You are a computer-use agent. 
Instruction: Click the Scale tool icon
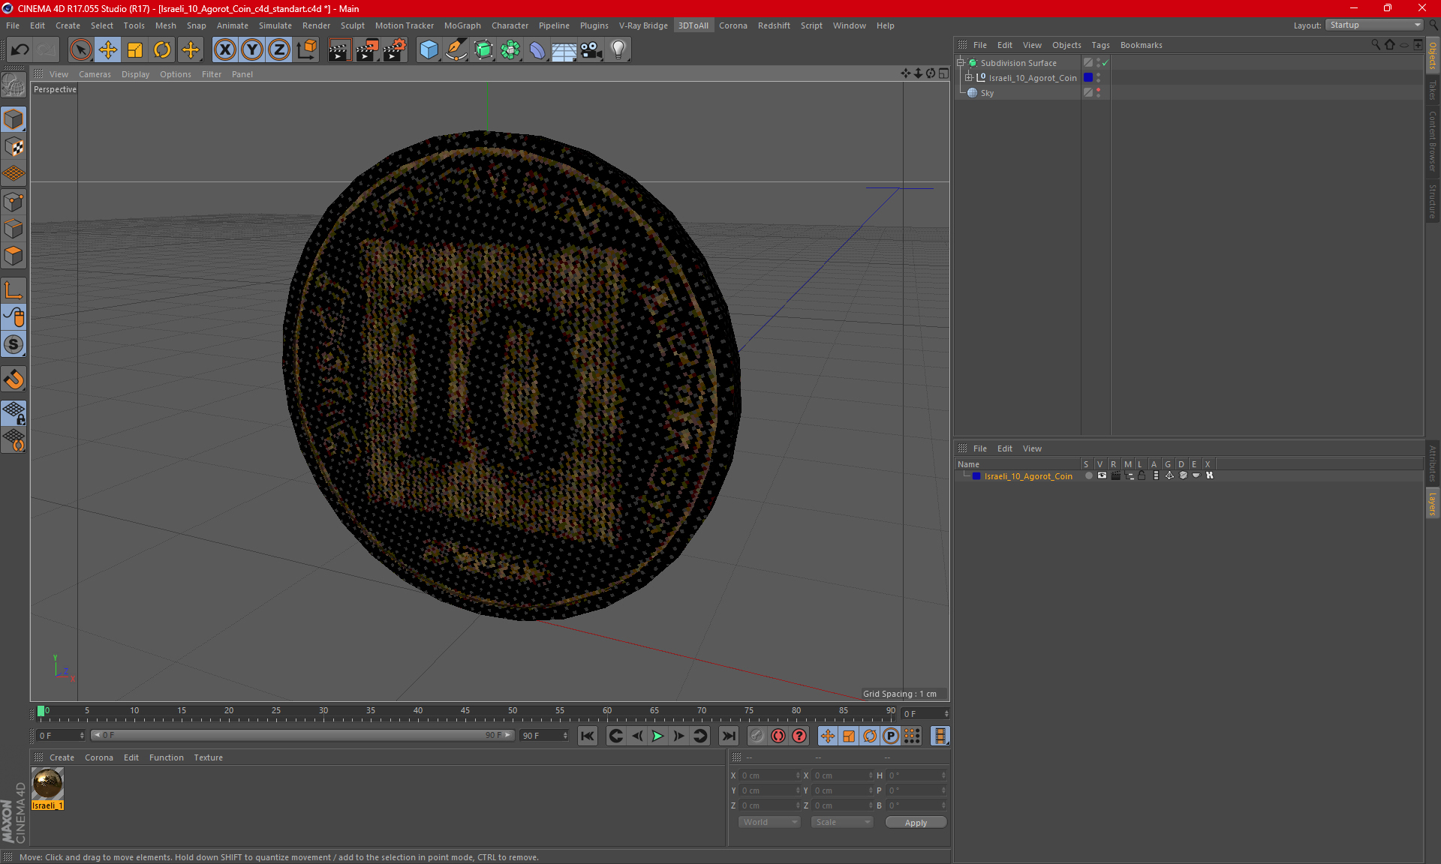[x=135, y=50]
